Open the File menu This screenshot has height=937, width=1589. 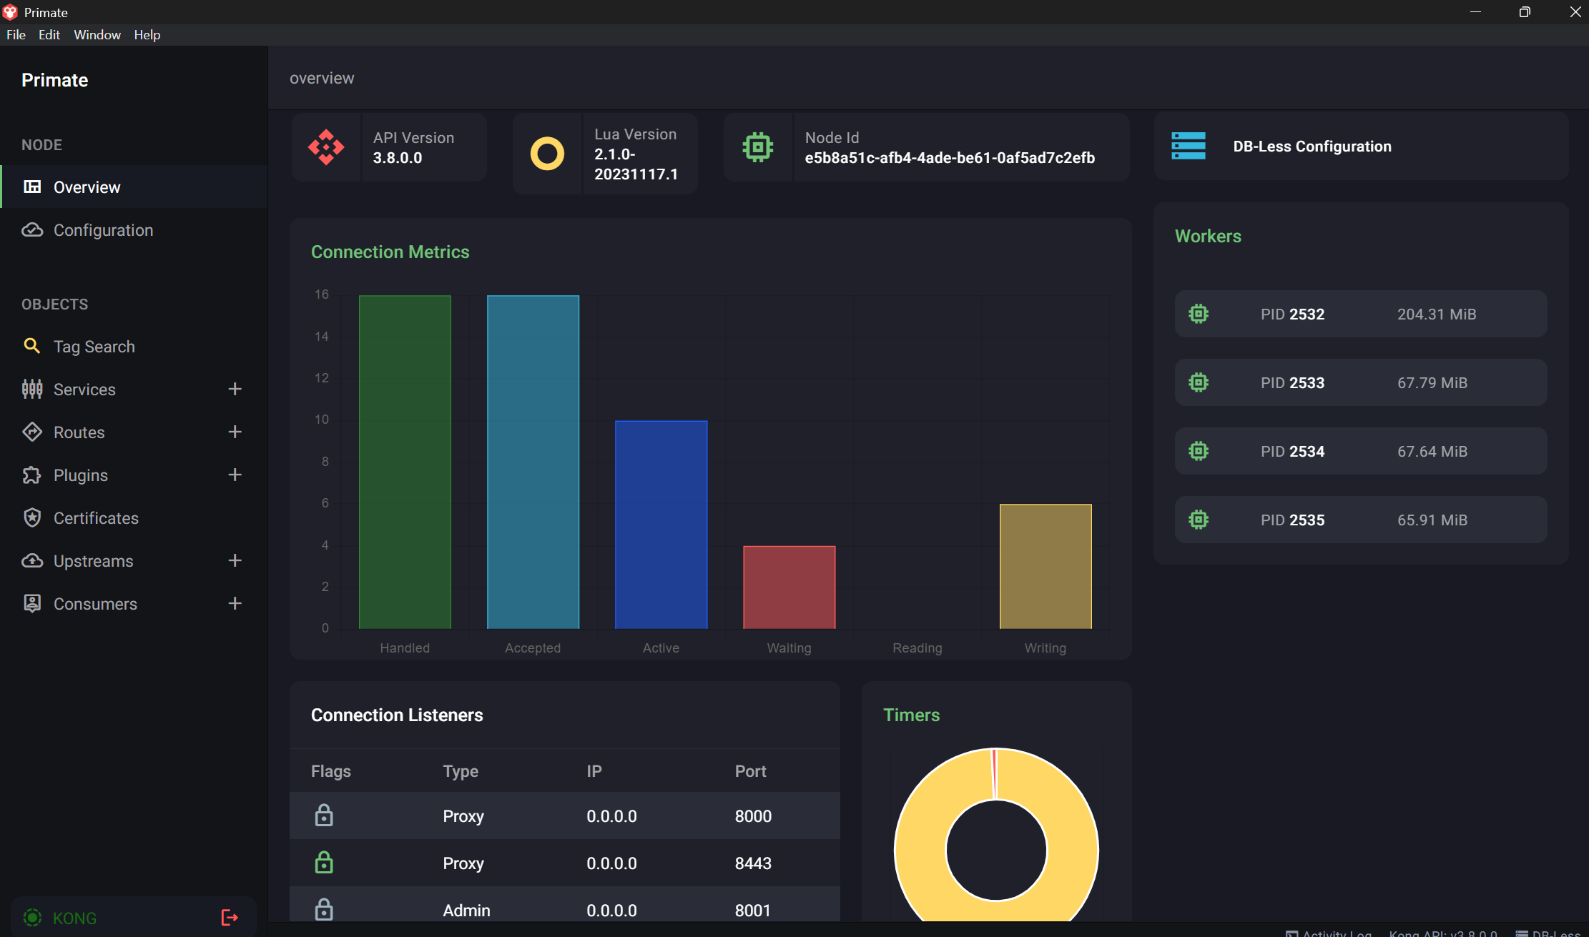tap(16, 34)
